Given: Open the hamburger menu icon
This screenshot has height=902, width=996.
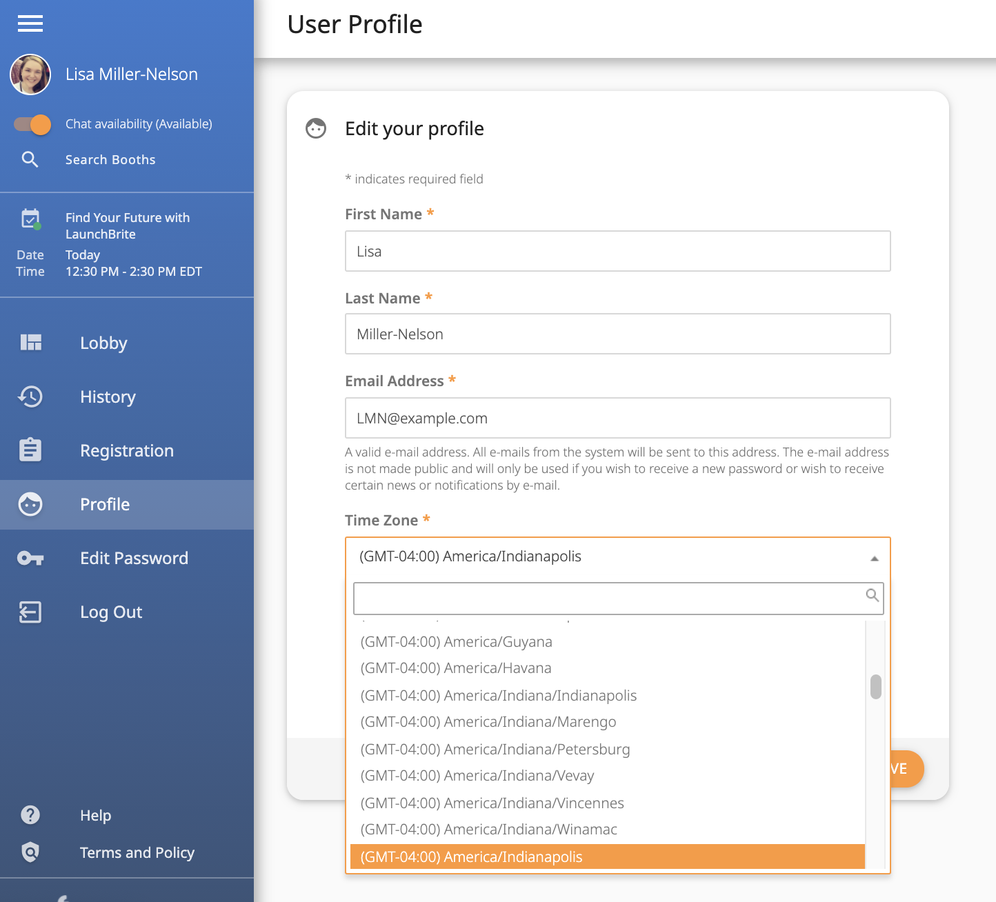Looking at the screenshot, I should [30, 23].
